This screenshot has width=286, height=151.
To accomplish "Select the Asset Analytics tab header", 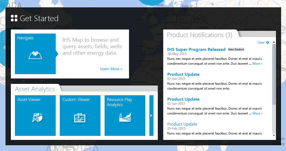I will pyautogui.click(x=35, y=89).
